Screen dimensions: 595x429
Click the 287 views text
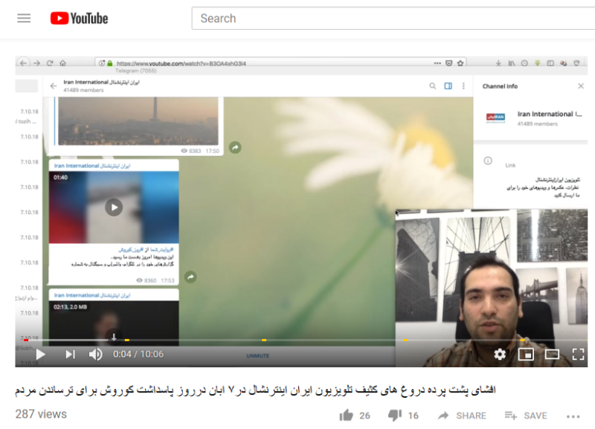pyautogui.click(x=41, y=414)
